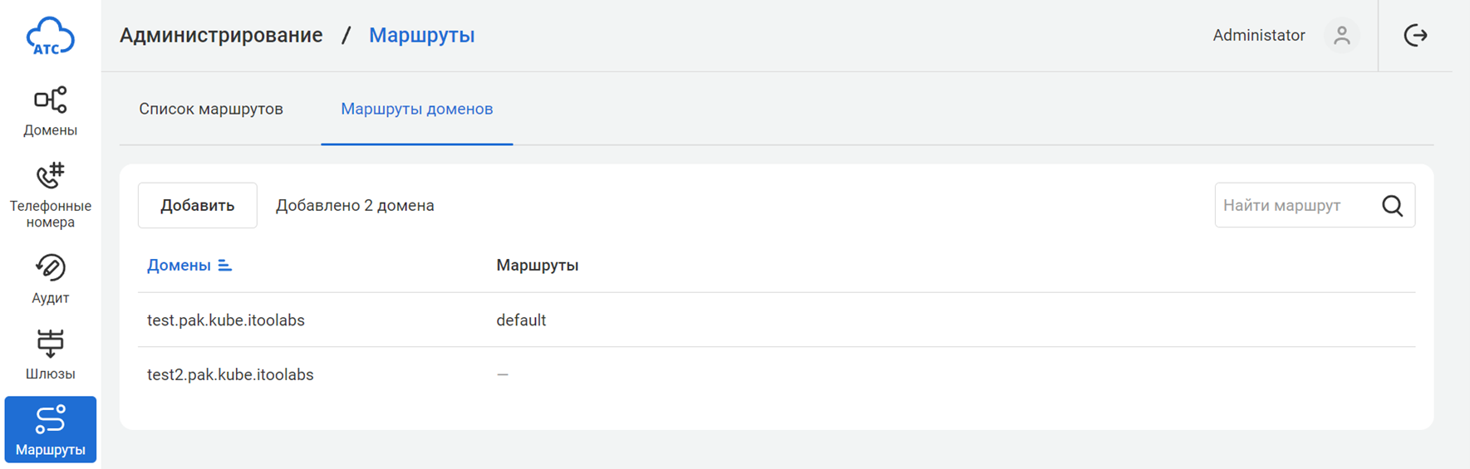Switch to Список маршрутов tab
The image size is (1470, 469).
coord(211,109)
